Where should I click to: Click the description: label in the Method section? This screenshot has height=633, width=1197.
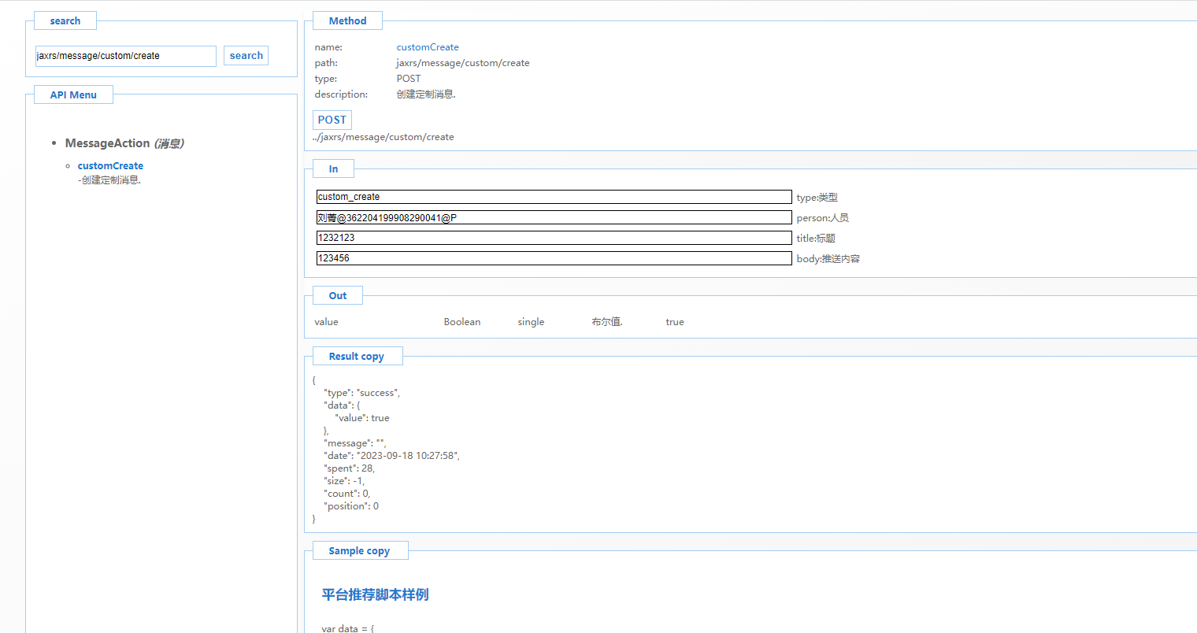[x=341, y=94]
